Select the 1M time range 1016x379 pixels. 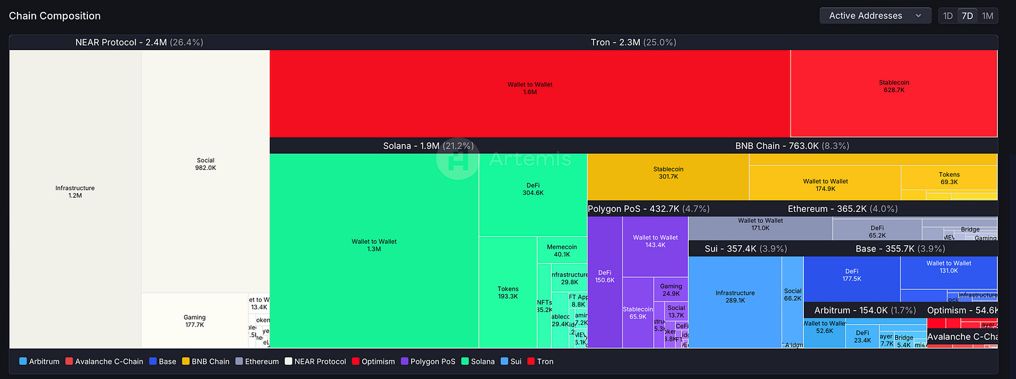point(987,15)
